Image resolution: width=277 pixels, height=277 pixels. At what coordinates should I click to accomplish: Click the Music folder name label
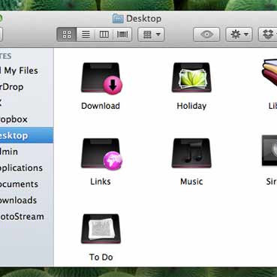point(191,182)
